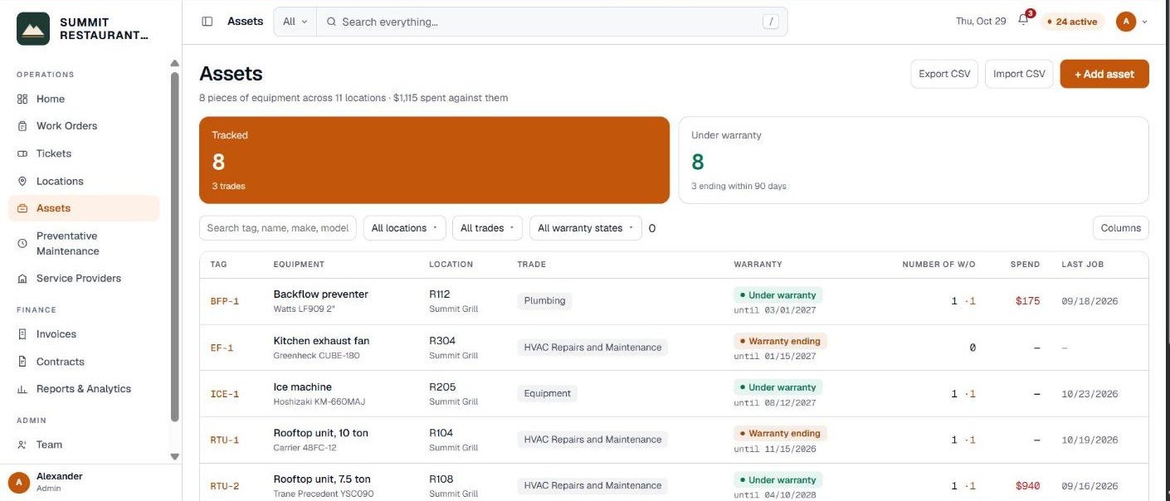The width and height of the screenshot is (1170, 501).
Task: Click the Export CSV button
Action: click(x=944, y=74)
